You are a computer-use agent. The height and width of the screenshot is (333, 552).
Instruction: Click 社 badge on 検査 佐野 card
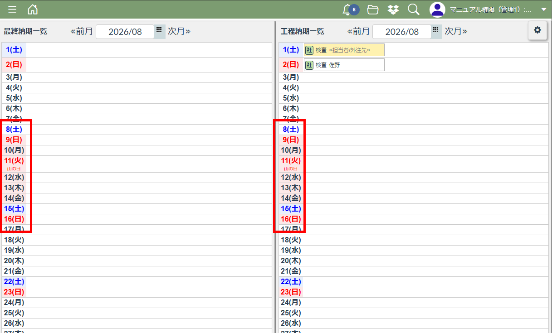[309, 65]
